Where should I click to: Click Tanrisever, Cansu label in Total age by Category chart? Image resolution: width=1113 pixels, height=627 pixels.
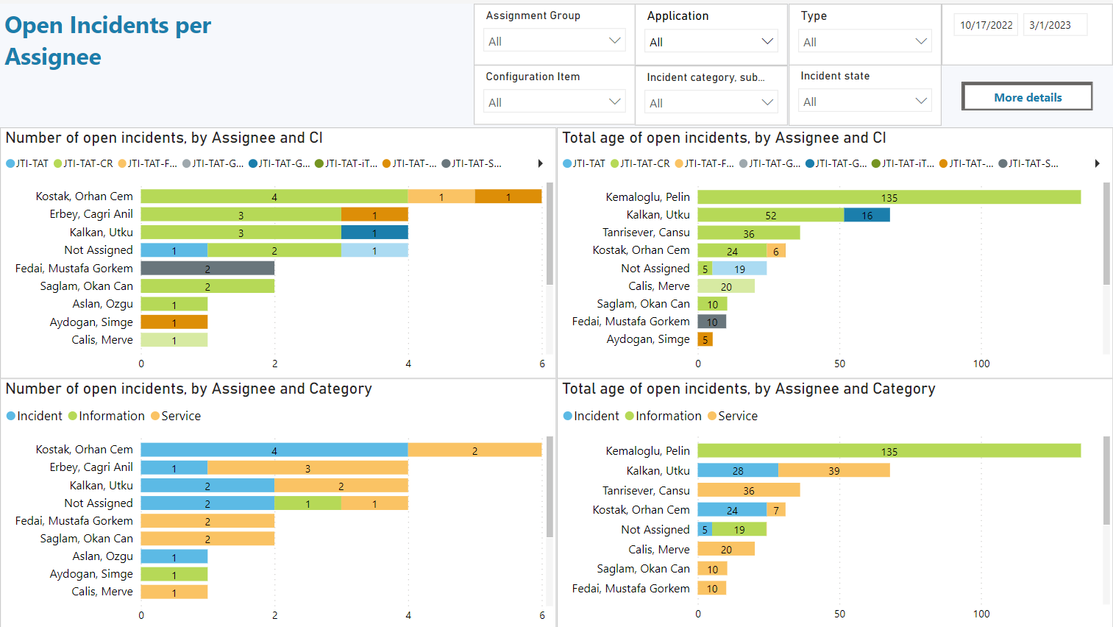(646, 490)
